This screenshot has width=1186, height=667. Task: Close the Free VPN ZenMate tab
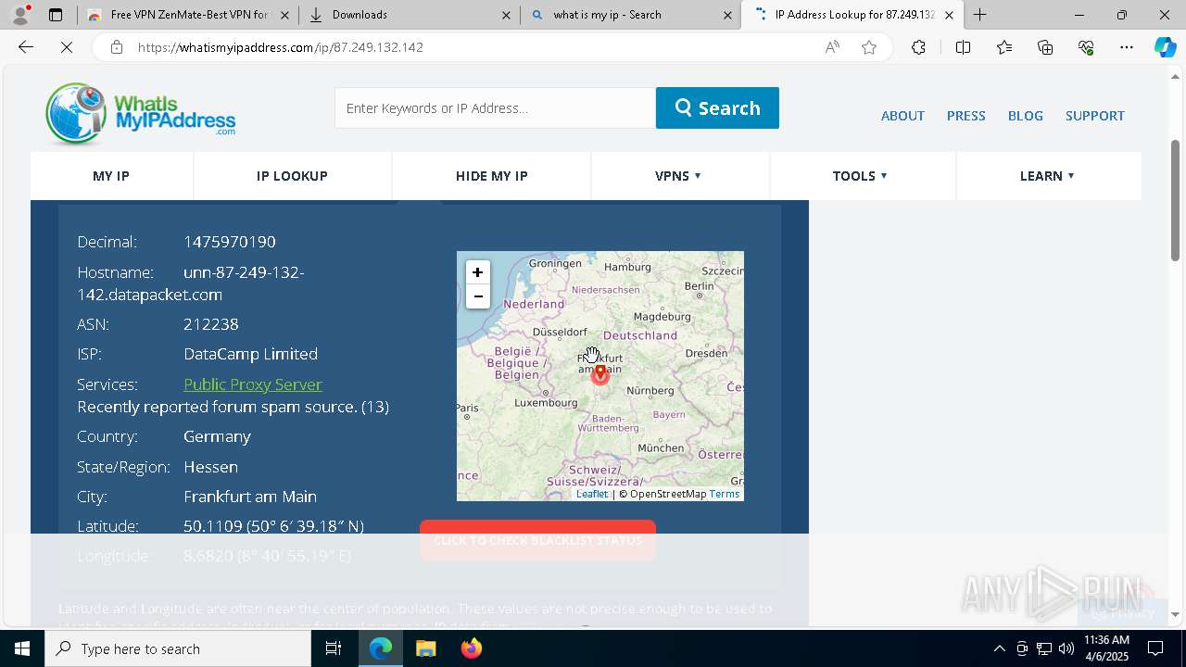[x=284, y=15]
